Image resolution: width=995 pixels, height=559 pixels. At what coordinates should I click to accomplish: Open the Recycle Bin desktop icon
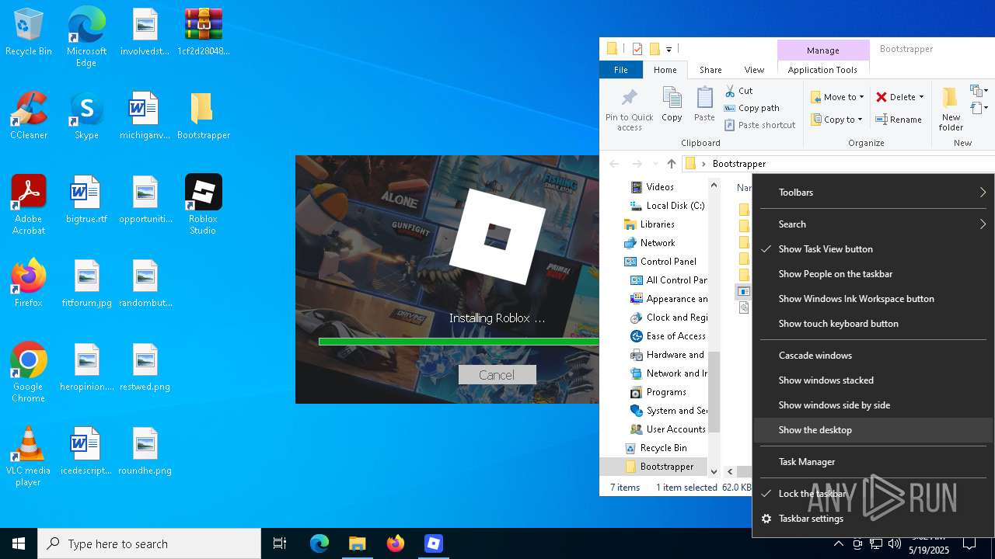(x=29, y=33)
